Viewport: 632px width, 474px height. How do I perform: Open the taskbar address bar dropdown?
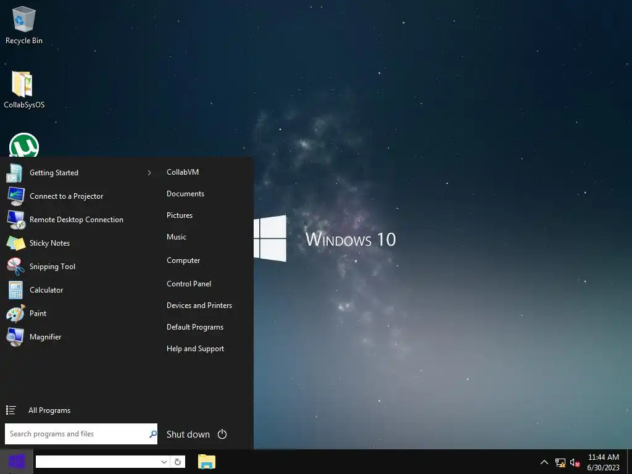point(164,462)
